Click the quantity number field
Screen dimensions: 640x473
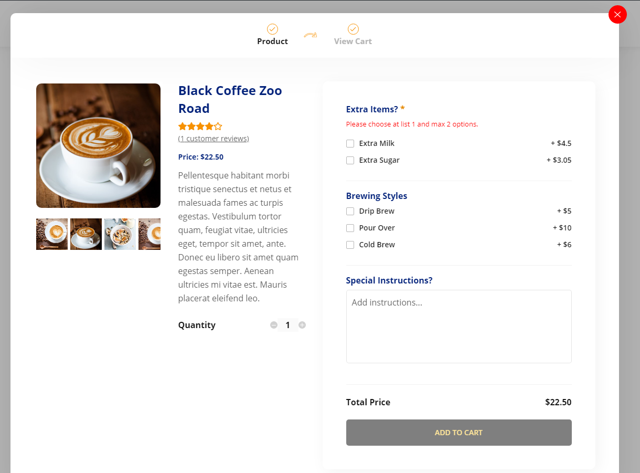287,325
